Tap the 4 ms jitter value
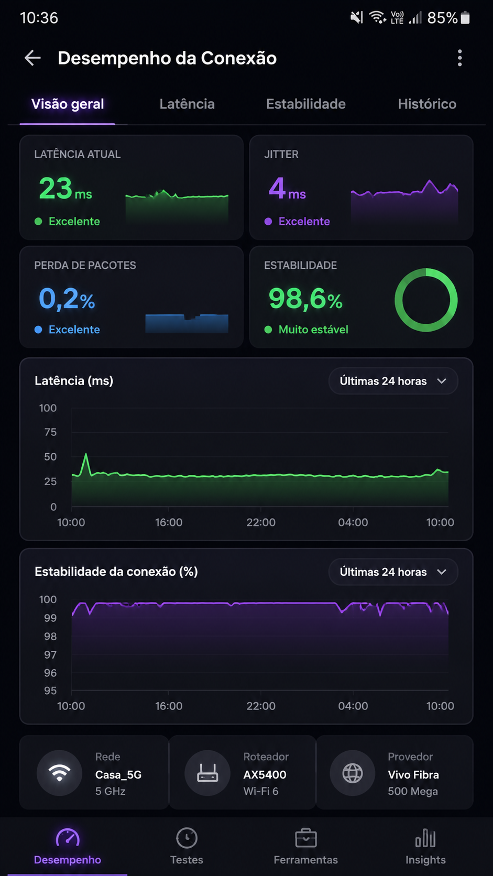The width and height of the screenshot is (493, 876). pyautogui.click(x=287, y=189)
